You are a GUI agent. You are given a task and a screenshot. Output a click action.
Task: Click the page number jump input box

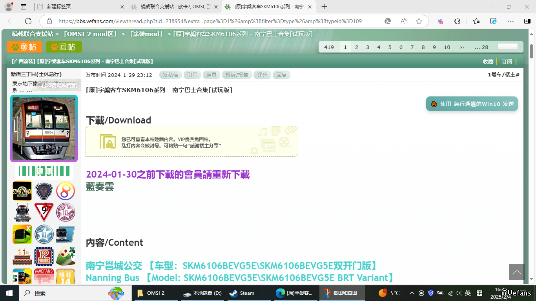click(507, 47)
